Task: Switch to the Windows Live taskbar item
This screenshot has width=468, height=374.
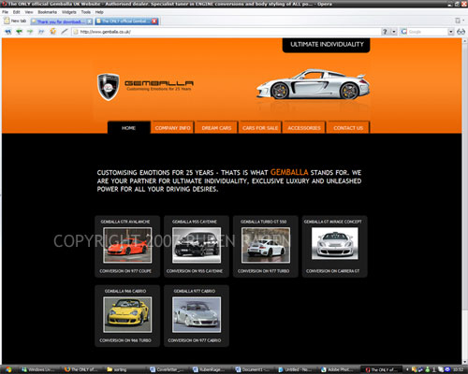Action: tap(38, 369)
